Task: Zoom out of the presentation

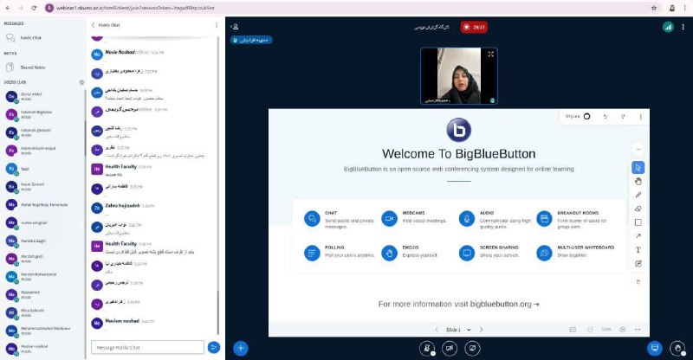Action: tap(590, 330)
